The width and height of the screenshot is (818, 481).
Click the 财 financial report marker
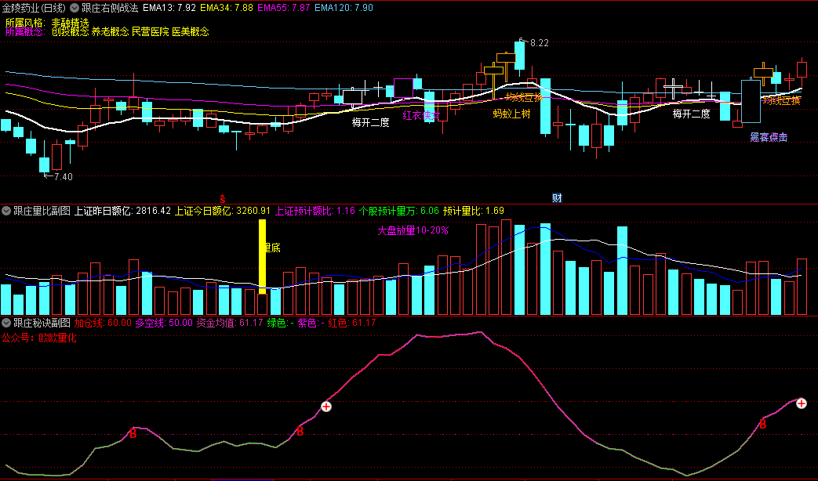[557, 198]
